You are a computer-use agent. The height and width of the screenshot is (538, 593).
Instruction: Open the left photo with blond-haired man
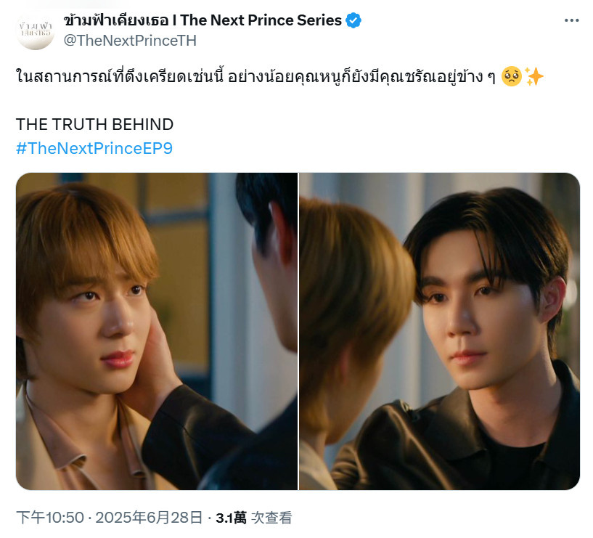[x=157, y=331]
